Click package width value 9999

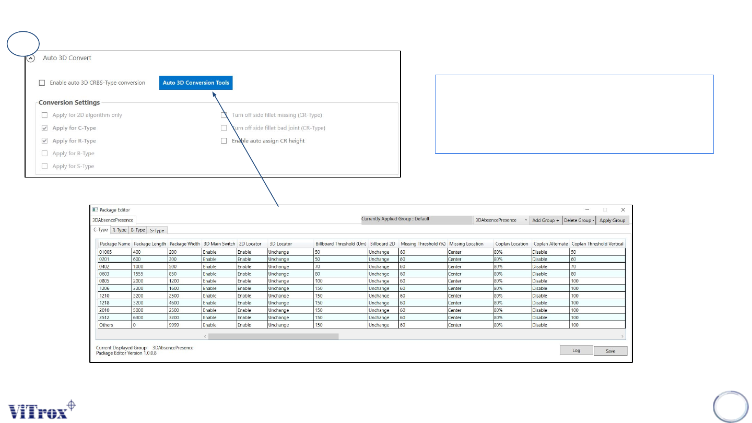tap(185, 325)
